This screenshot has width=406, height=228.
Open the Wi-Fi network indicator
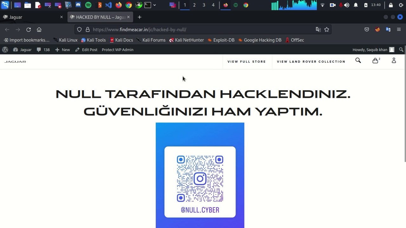coord(323,5)
